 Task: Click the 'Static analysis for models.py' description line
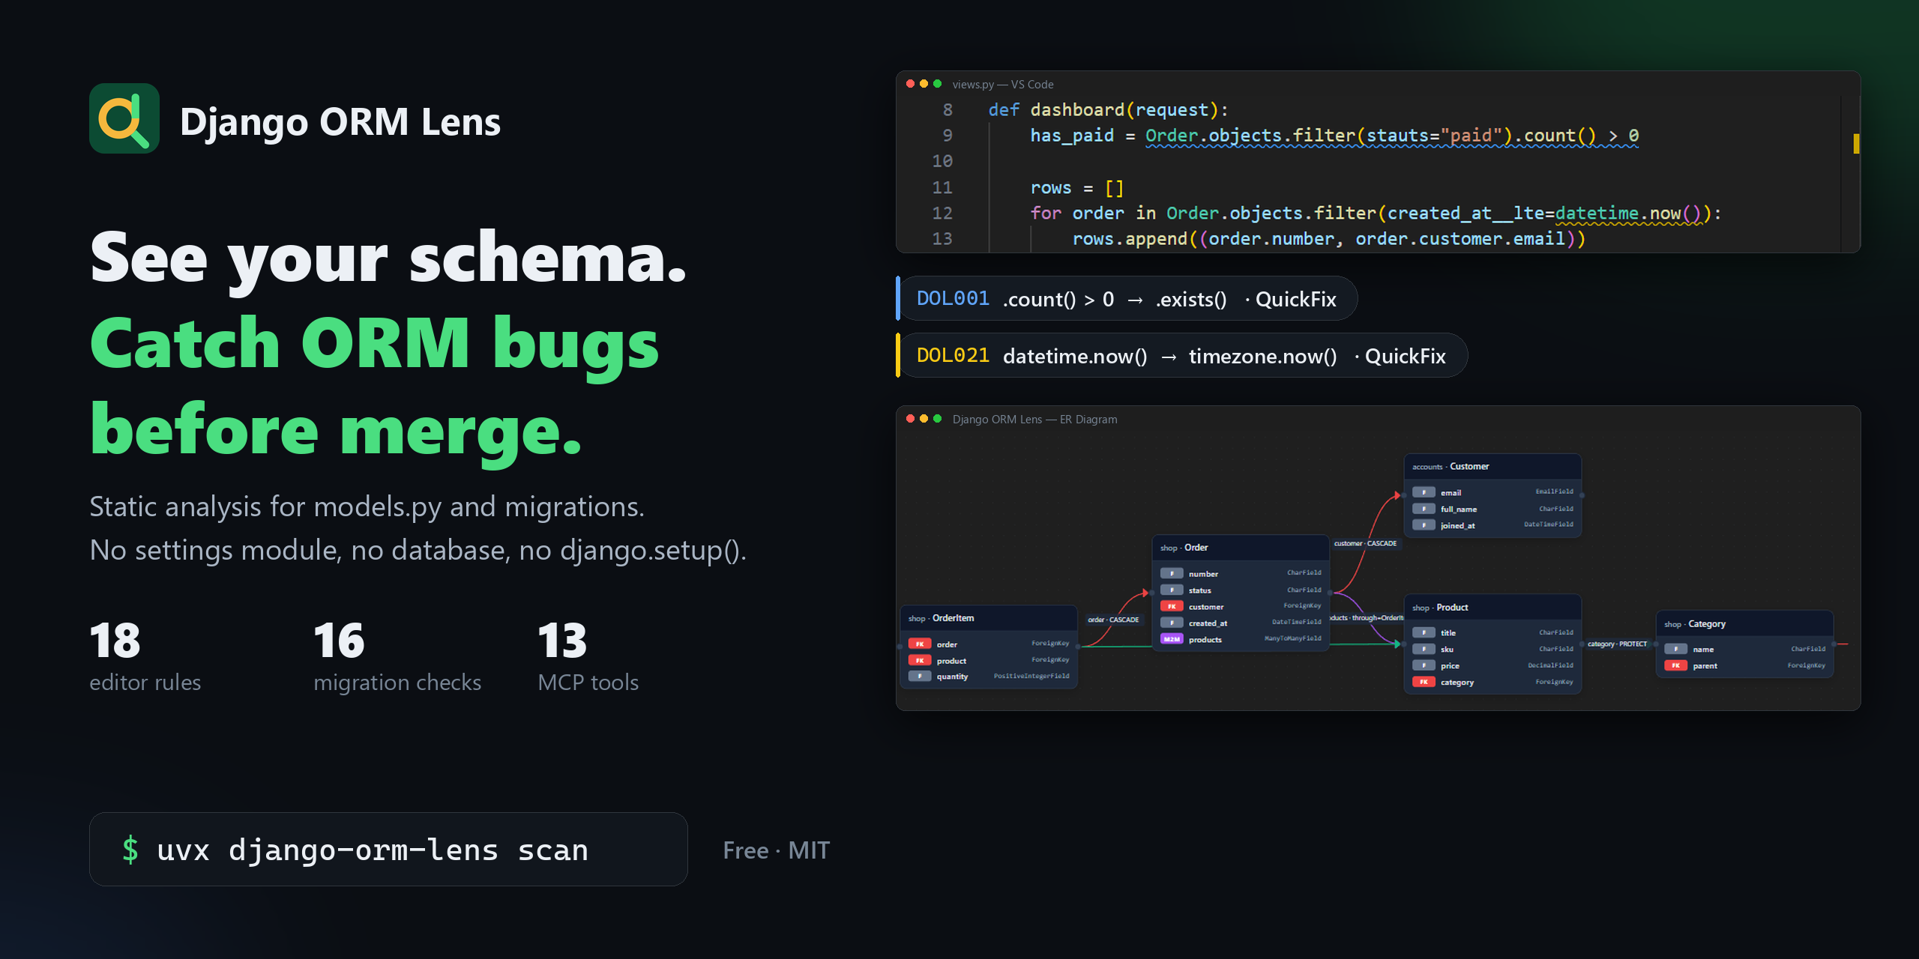[x=367, y=507]
